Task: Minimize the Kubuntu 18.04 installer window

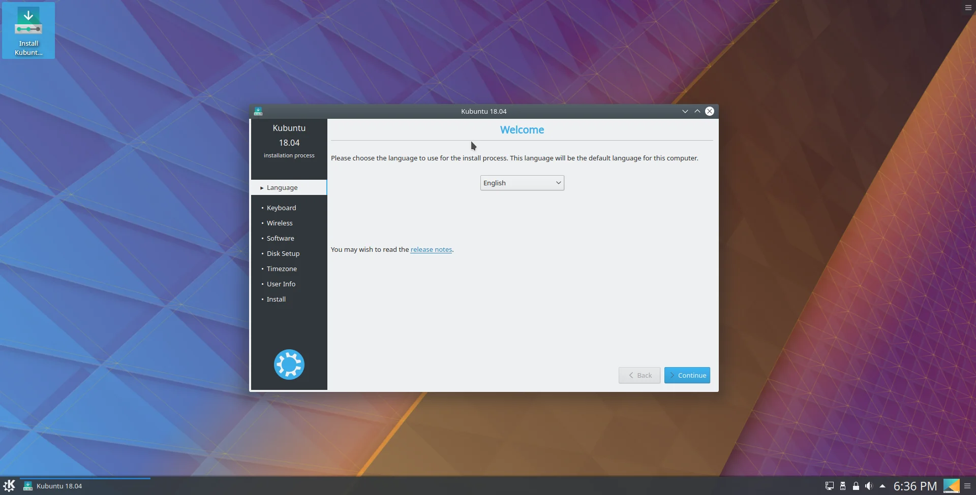Action: click(685, 111)
